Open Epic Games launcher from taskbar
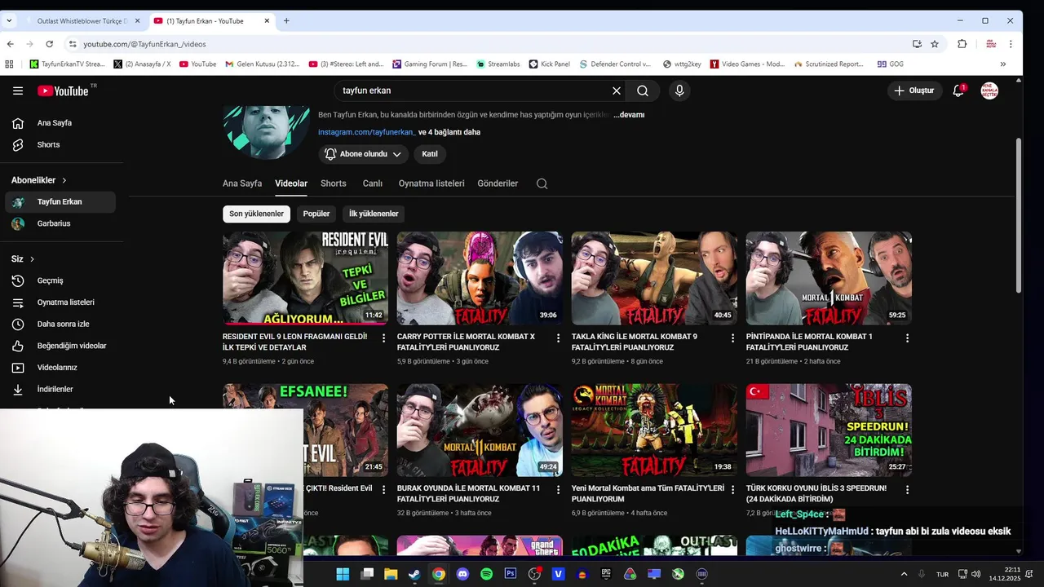 coord(606,574)
